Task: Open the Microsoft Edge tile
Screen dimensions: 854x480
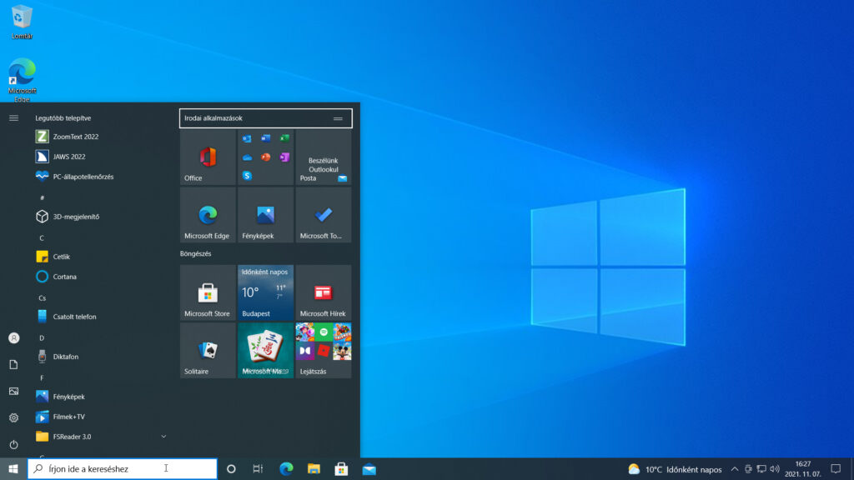Action: [208, 215]
